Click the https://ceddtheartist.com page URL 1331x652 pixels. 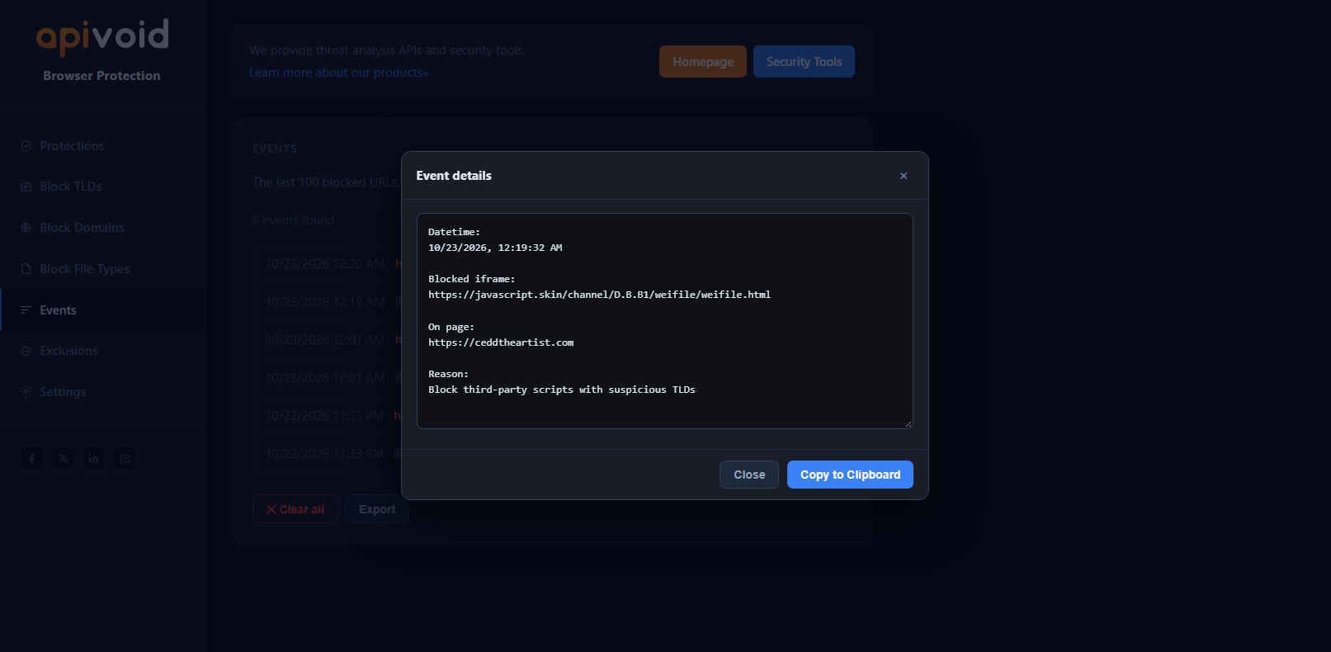[501, 343]
